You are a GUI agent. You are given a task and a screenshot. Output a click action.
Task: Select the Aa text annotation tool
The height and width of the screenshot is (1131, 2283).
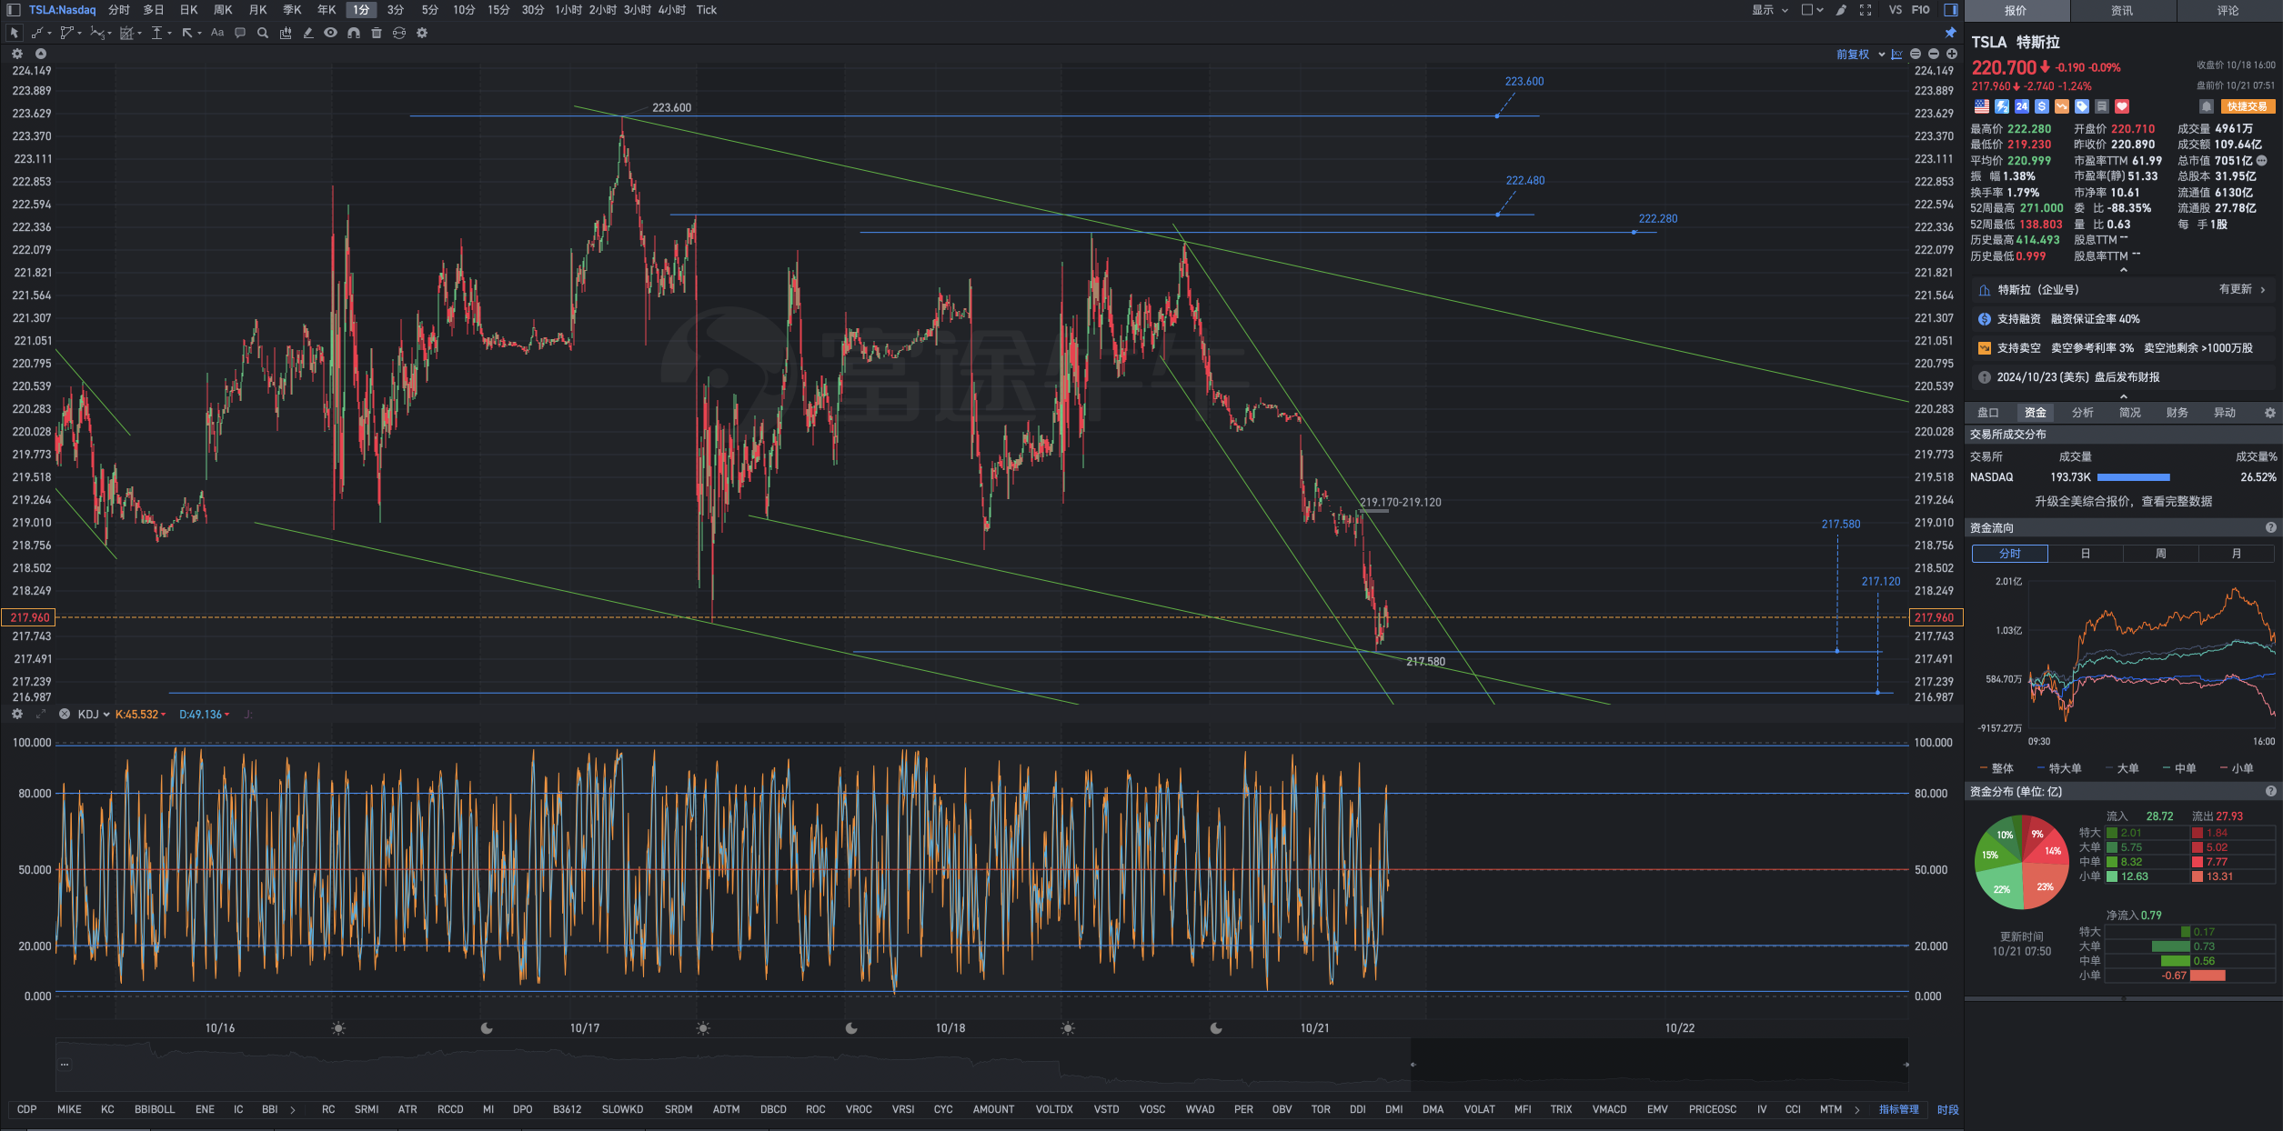point(217,33)
